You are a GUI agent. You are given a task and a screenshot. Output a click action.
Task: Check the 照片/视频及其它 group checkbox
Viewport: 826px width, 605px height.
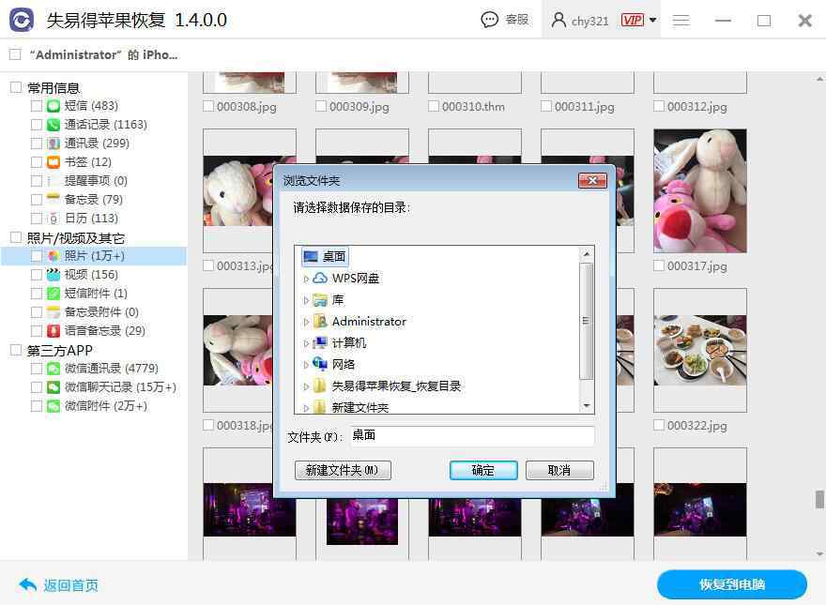16,237
